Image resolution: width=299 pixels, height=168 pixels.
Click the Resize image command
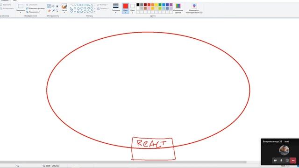tap(36, 8)
